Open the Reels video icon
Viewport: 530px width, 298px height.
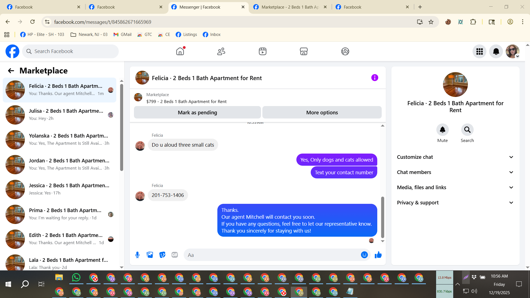point(263,51)
